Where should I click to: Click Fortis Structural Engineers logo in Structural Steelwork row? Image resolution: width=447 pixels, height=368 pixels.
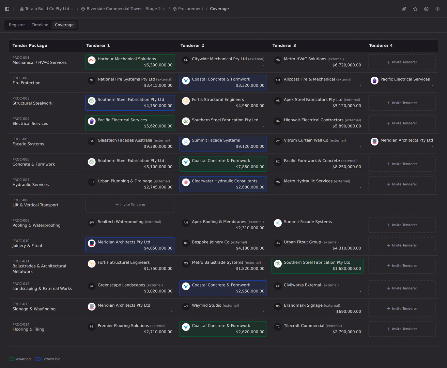[186, 101]
